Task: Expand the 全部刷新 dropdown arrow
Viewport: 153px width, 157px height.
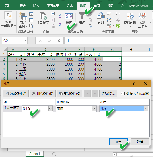Action: pos(44,26)
